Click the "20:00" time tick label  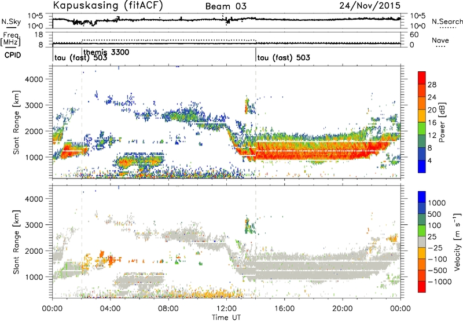[343, 309]
